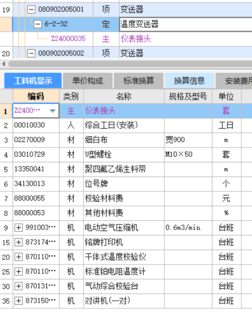The width and height of the screenshot is (252, 318).
Task: Click the 宽900 specification cell
Action: click(x=188, y=140)
